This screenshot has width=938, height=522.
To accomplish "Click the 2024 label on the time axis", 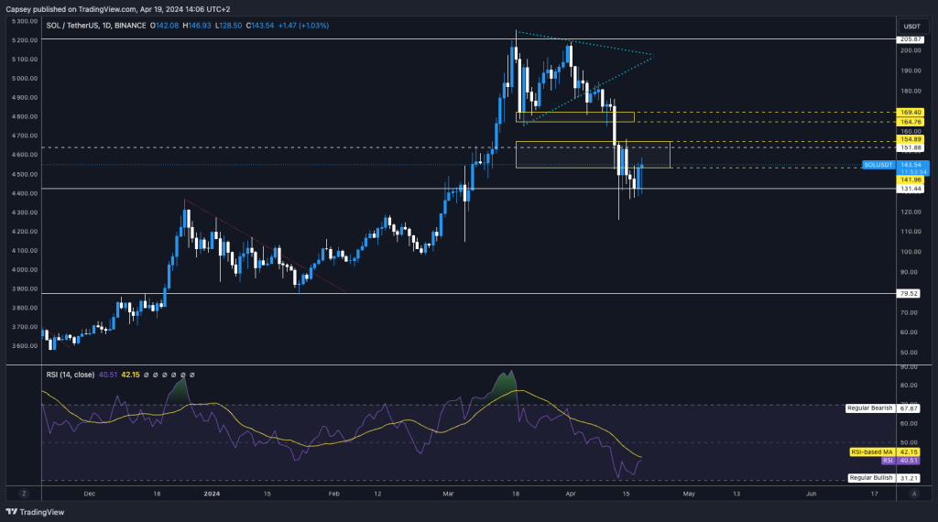I will tap(212, 493).
